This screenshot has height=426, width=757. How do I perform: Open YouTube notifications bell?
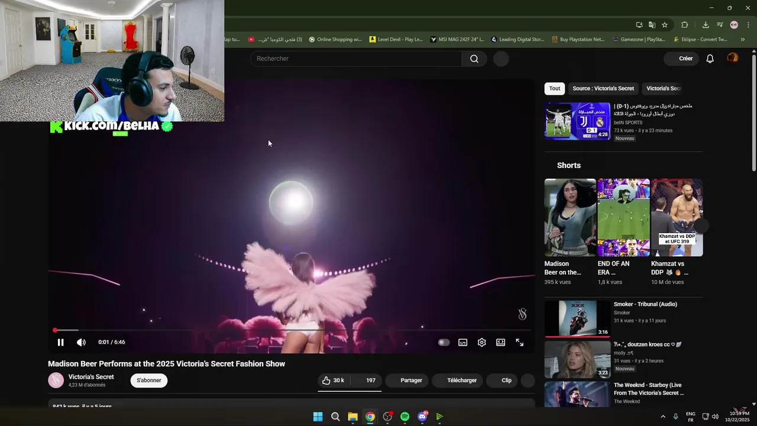click(710, 59)
